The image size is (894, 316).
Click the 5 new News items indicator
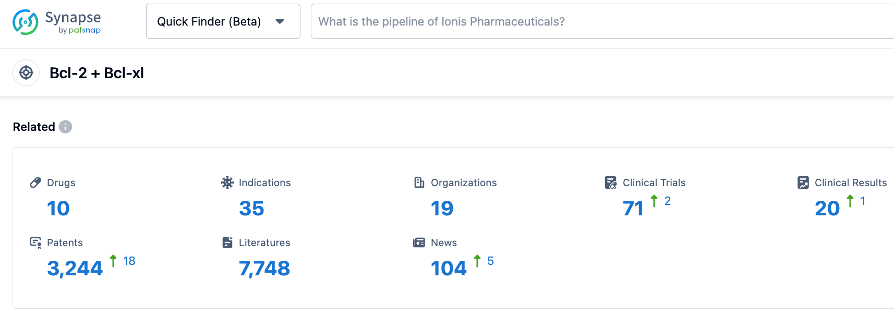(490, 261)
